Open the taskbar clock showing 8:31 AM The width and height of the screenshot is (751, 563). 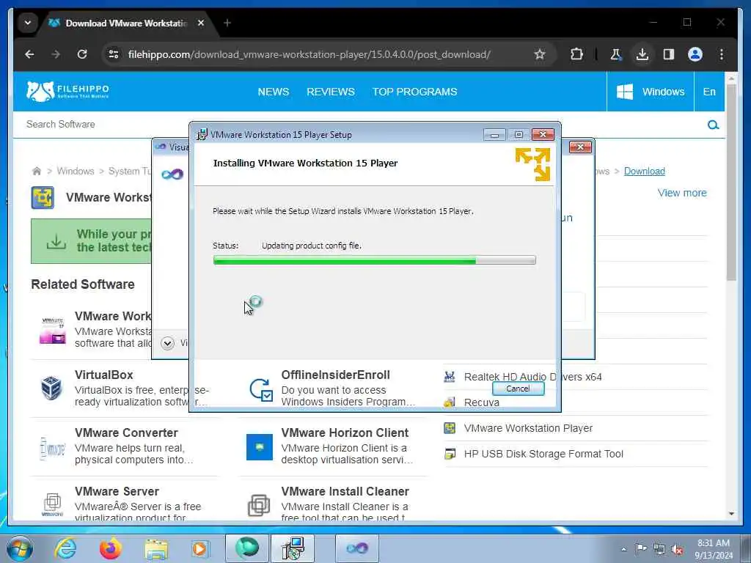(714, 549)
